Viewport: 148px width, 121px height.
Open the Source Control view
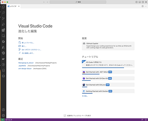(x=3, y=18)
